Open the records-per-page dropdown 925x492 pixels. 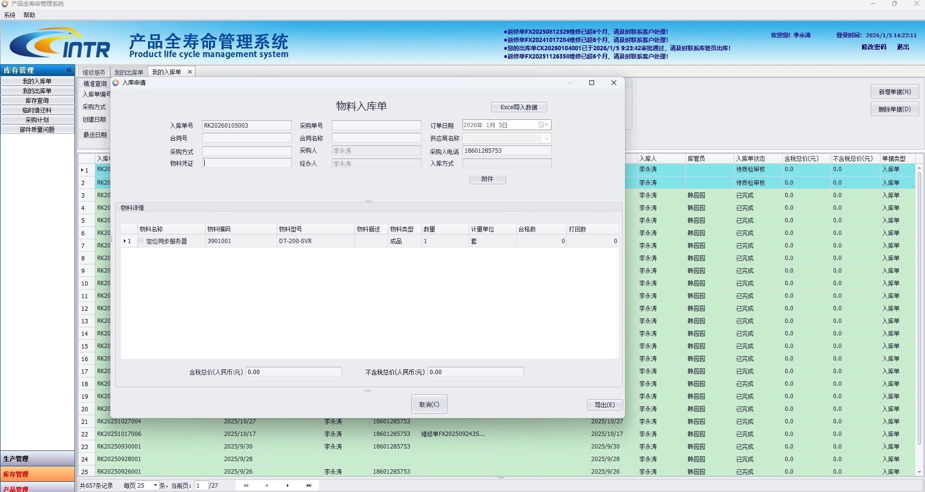[155, 485]
